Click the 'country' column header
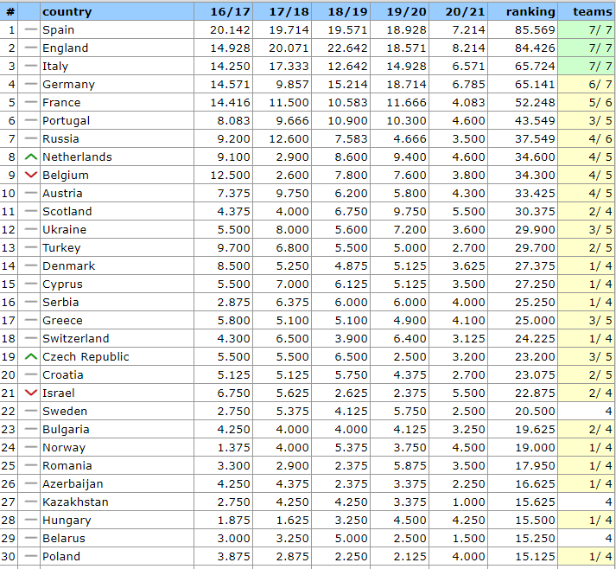Image resolution: width=616 pixels, height=569 pixels. [67, 12]
